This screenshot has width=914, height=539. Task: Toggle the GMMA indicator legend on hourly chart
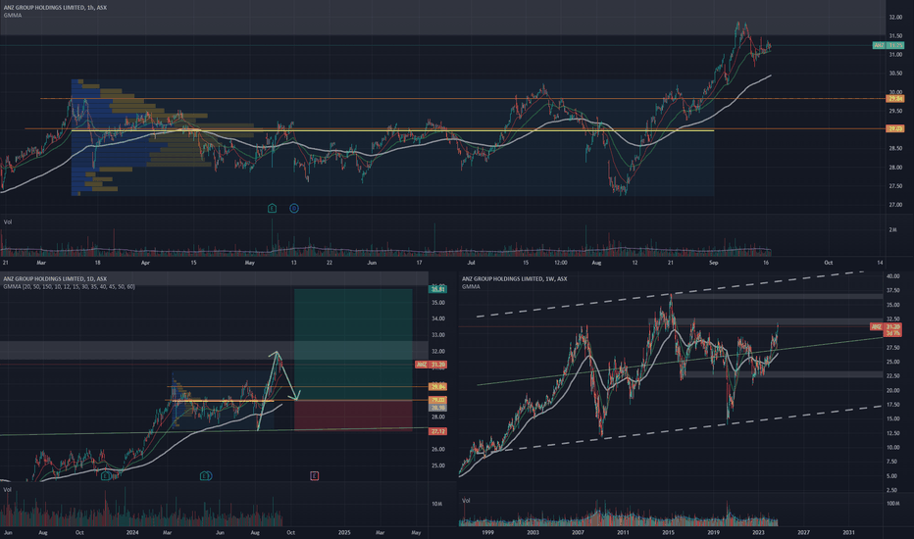tap(12, 15)
